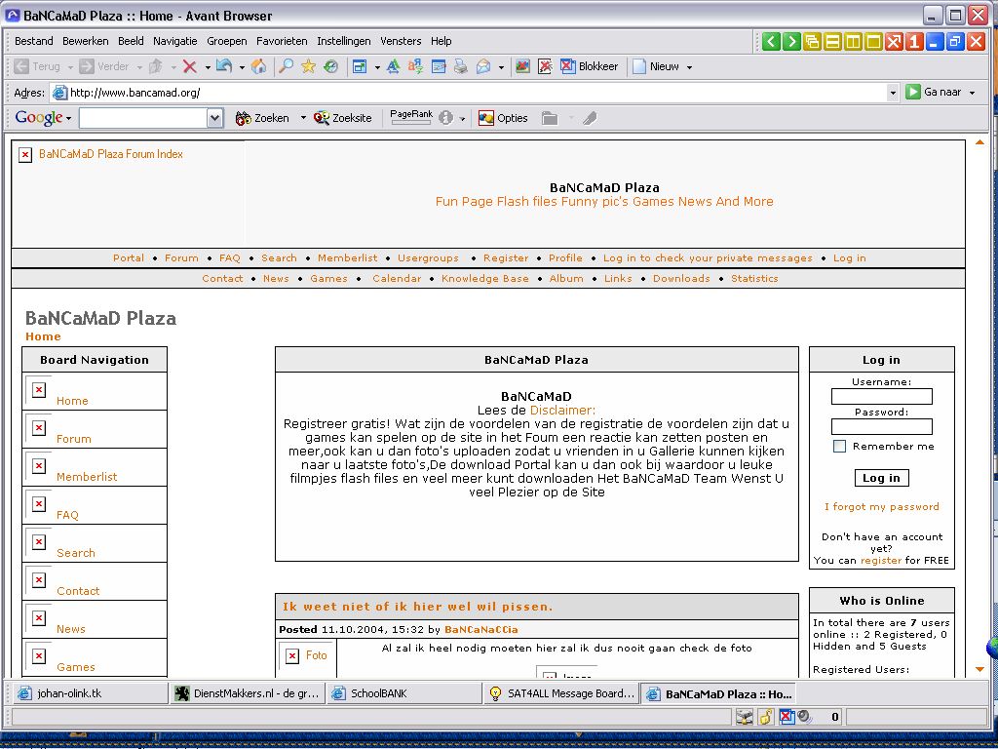The width and height of the screenshot is (998, 749).
Task: Click the block Flash animation icon
Action: tap(545, 66)
